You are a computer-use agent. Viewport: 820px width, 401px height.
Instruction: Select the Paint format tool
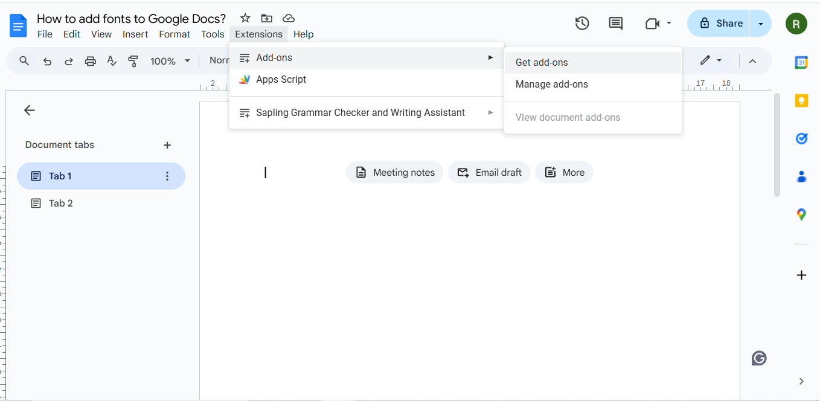tap(133, 61)
